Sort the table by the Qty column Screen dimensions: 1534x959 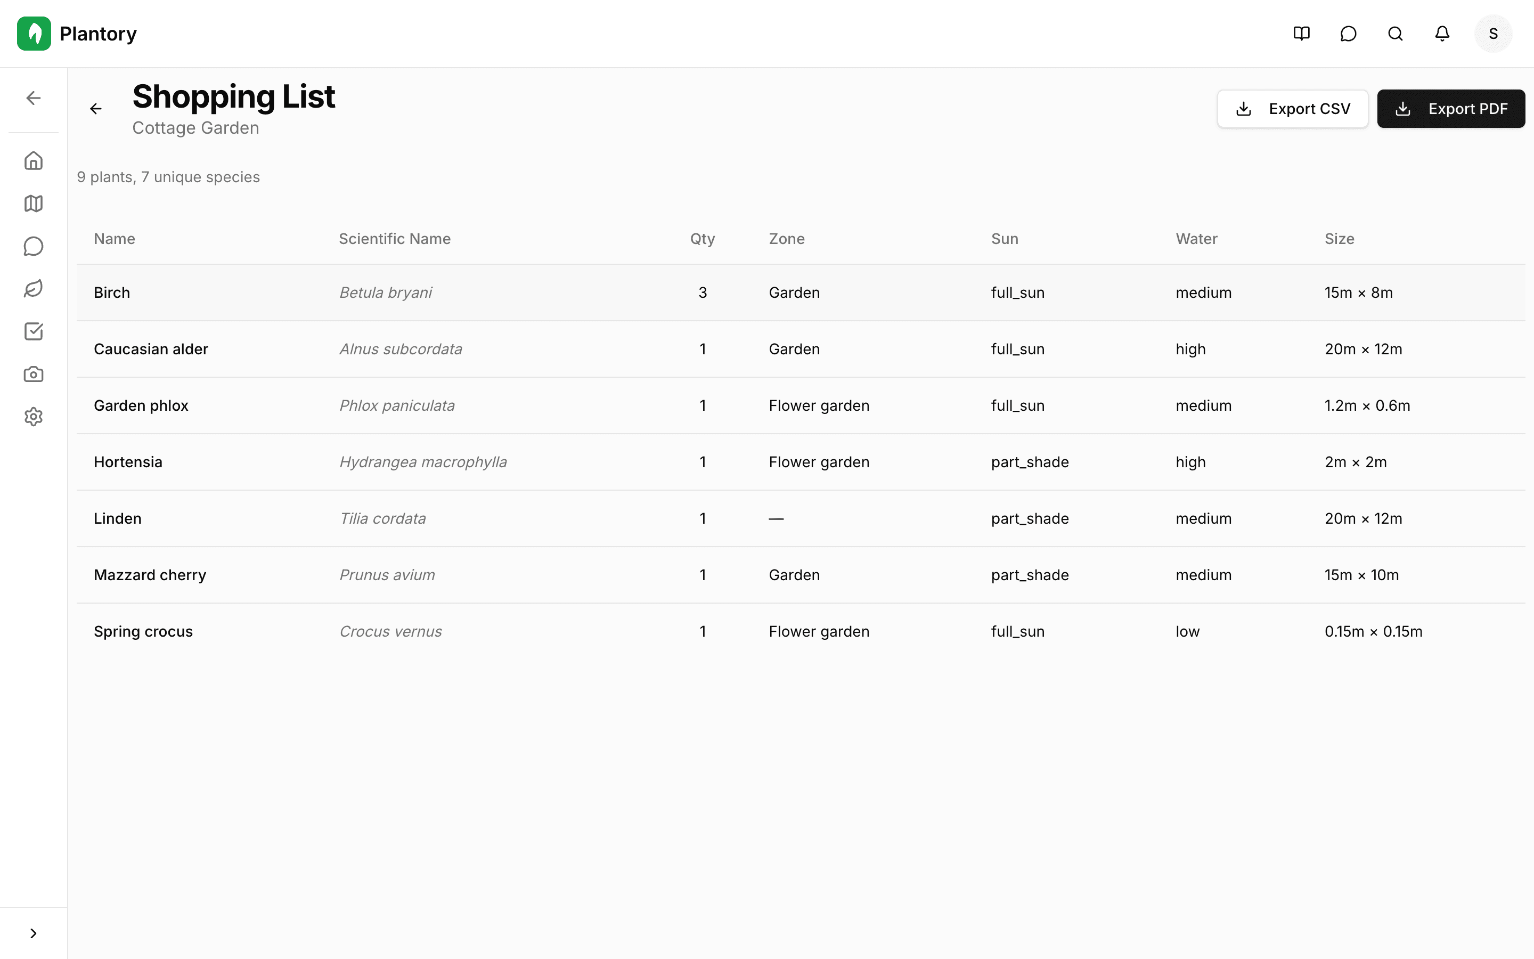(x=703, y=239)
